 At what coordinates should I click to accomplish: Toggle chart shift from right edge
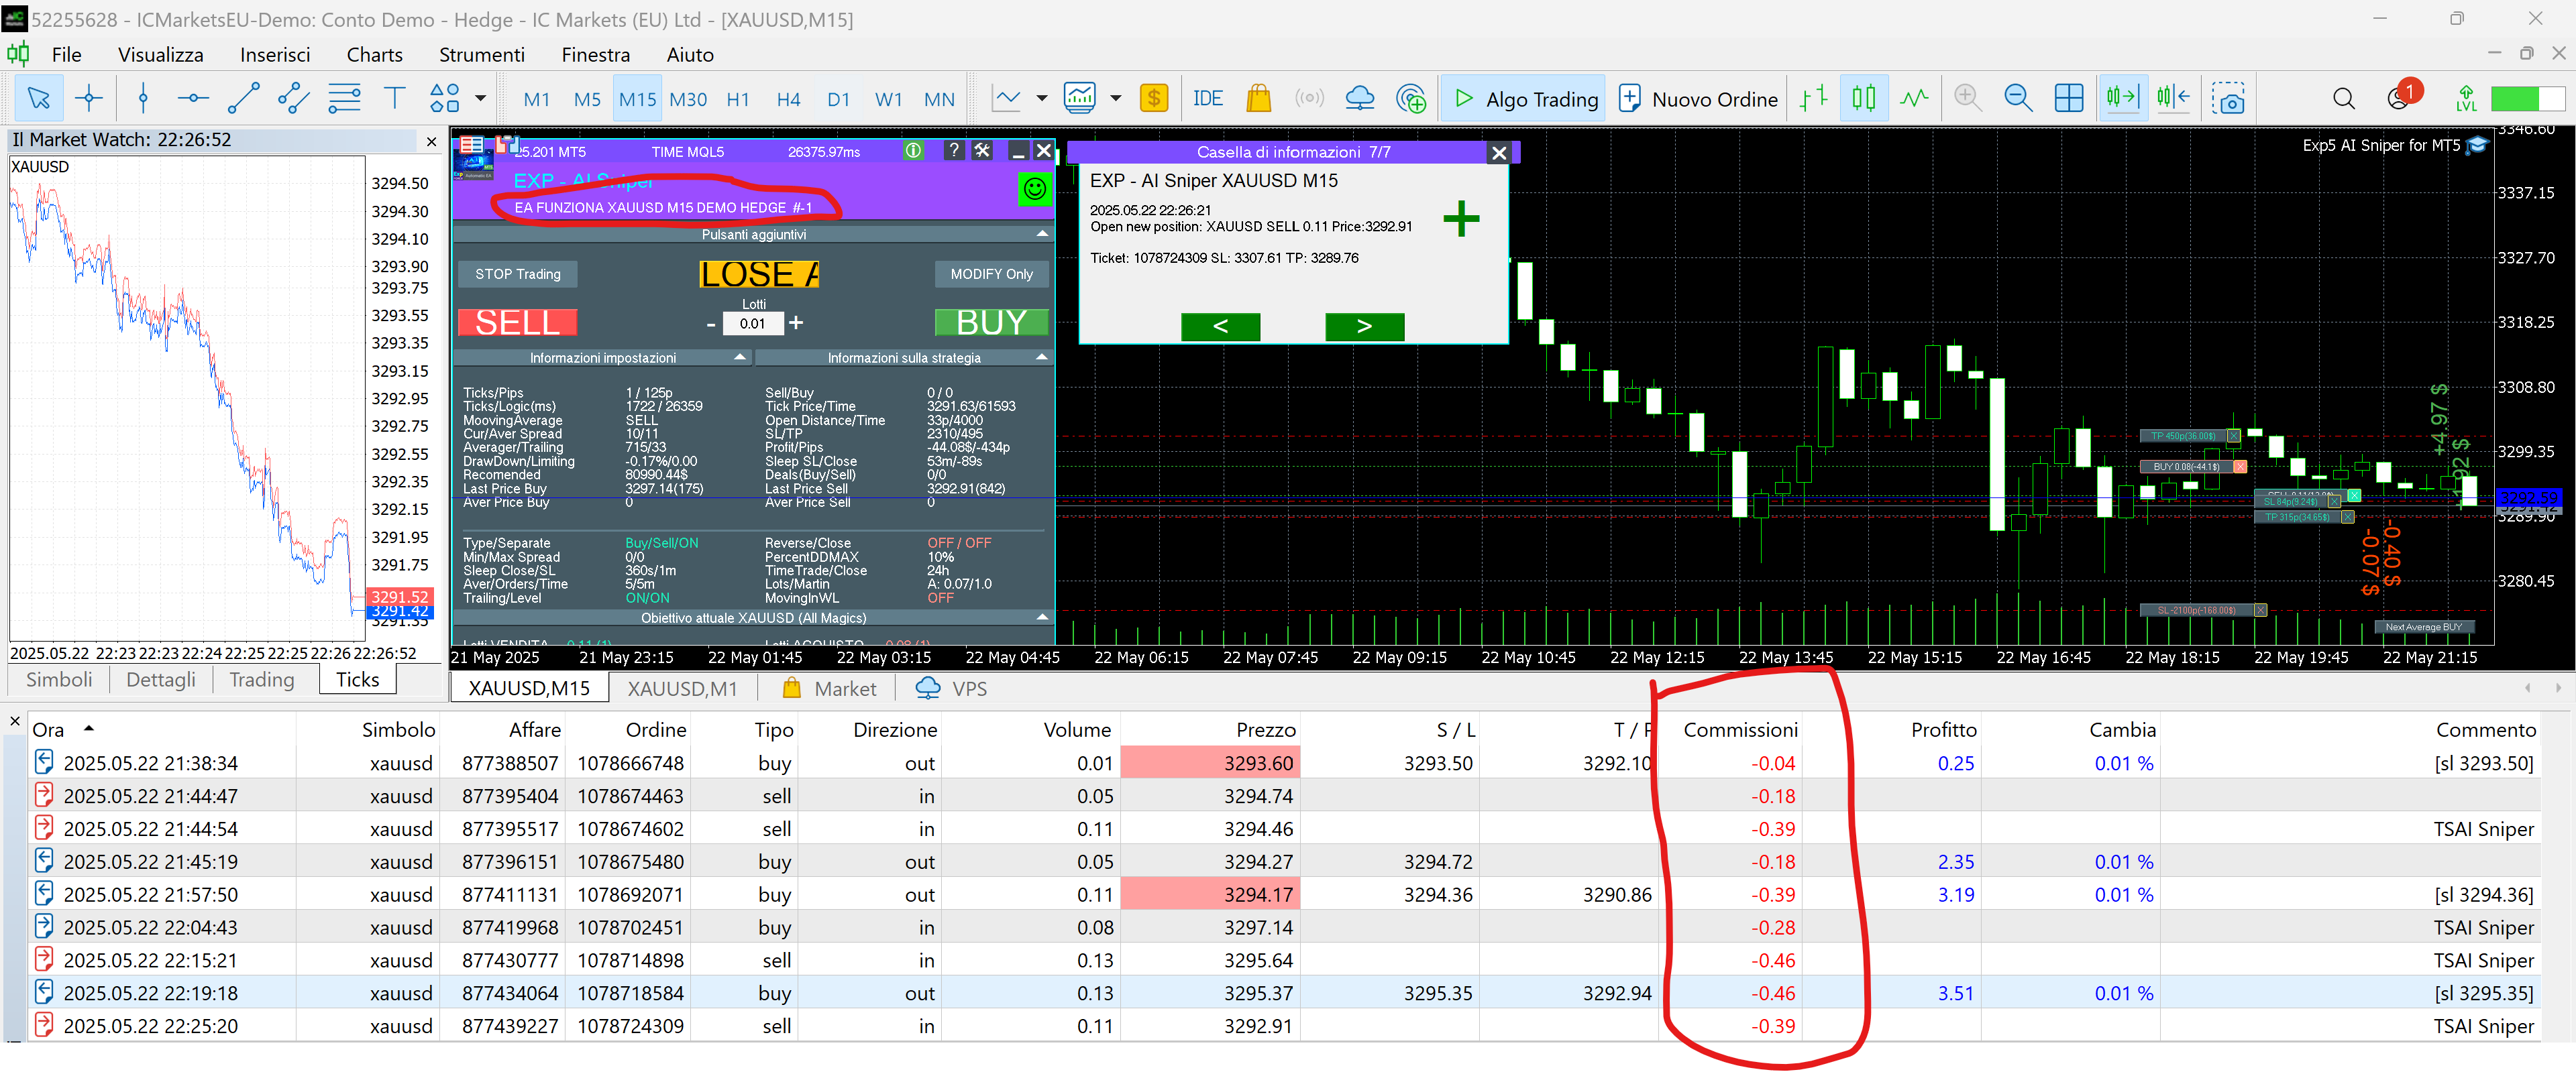(2174, 99)
